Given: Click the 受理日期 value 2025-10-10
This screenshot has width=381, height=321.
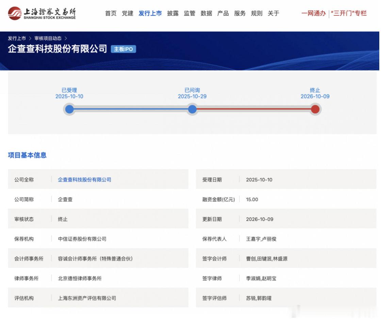Looking at the screenshot, I should tap(259, 180).
